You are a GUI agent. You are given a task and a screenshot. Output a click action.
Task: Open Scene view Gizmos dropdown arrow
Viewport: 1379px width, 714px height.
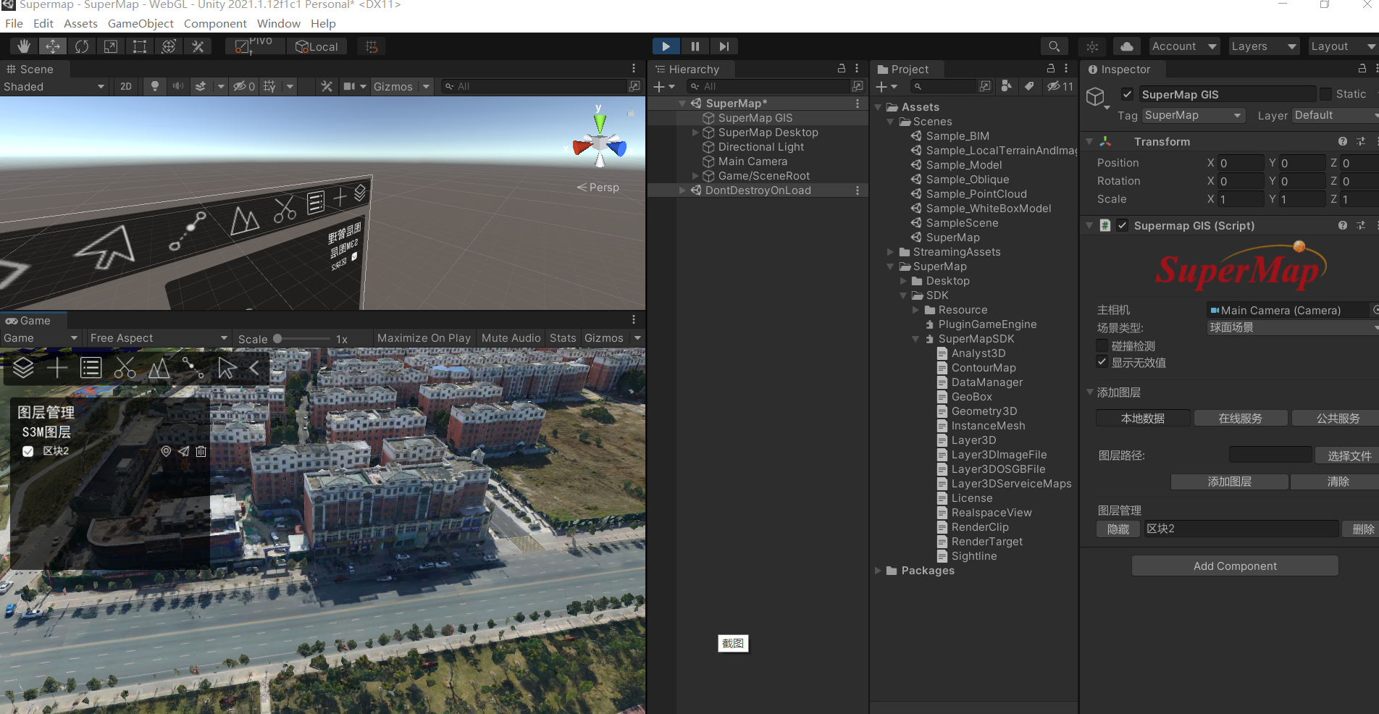(x=427, y=86)
